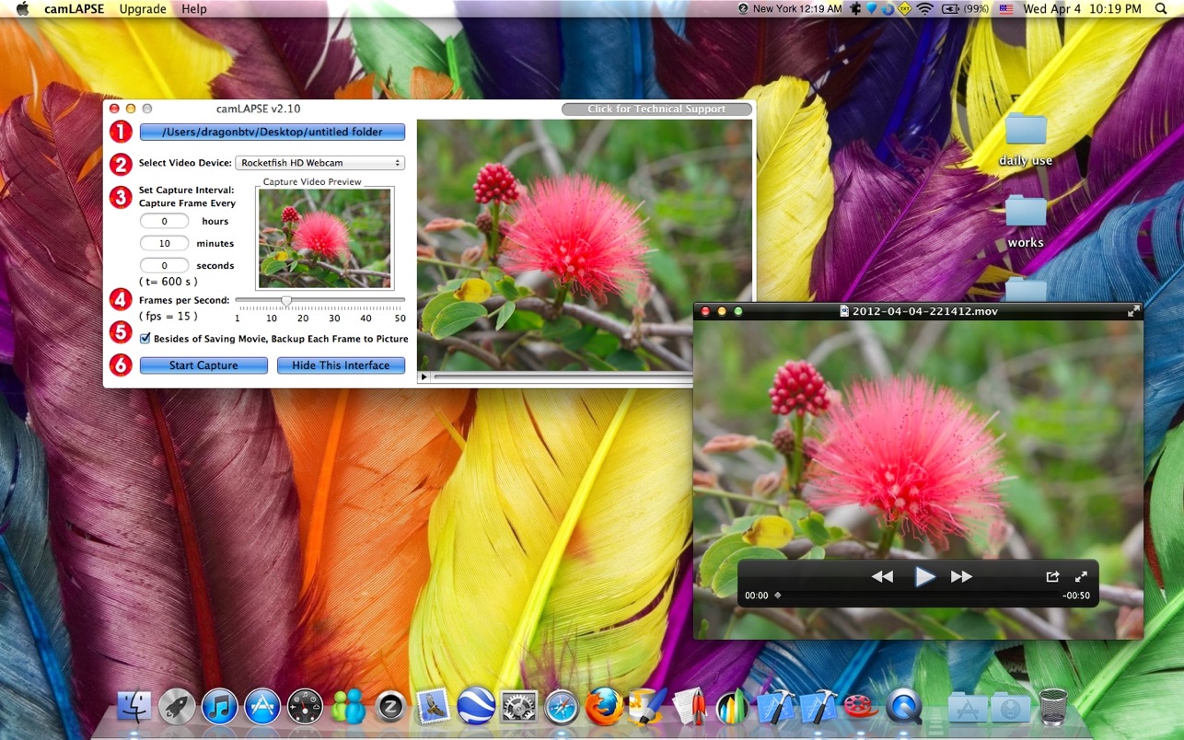
Task: Open the Select Video Device dropdown
Action: (x=319, y=163)
